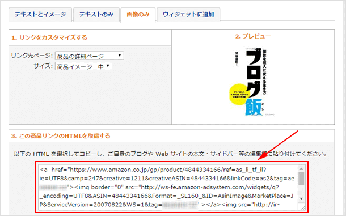346x216 pixels.
Task: Click the heading 3. この商品リンクのHTMLを取得する
Action: (x=61, y=136)
